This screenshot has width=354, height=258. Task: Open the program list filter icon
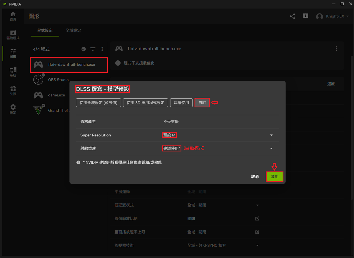93,49
